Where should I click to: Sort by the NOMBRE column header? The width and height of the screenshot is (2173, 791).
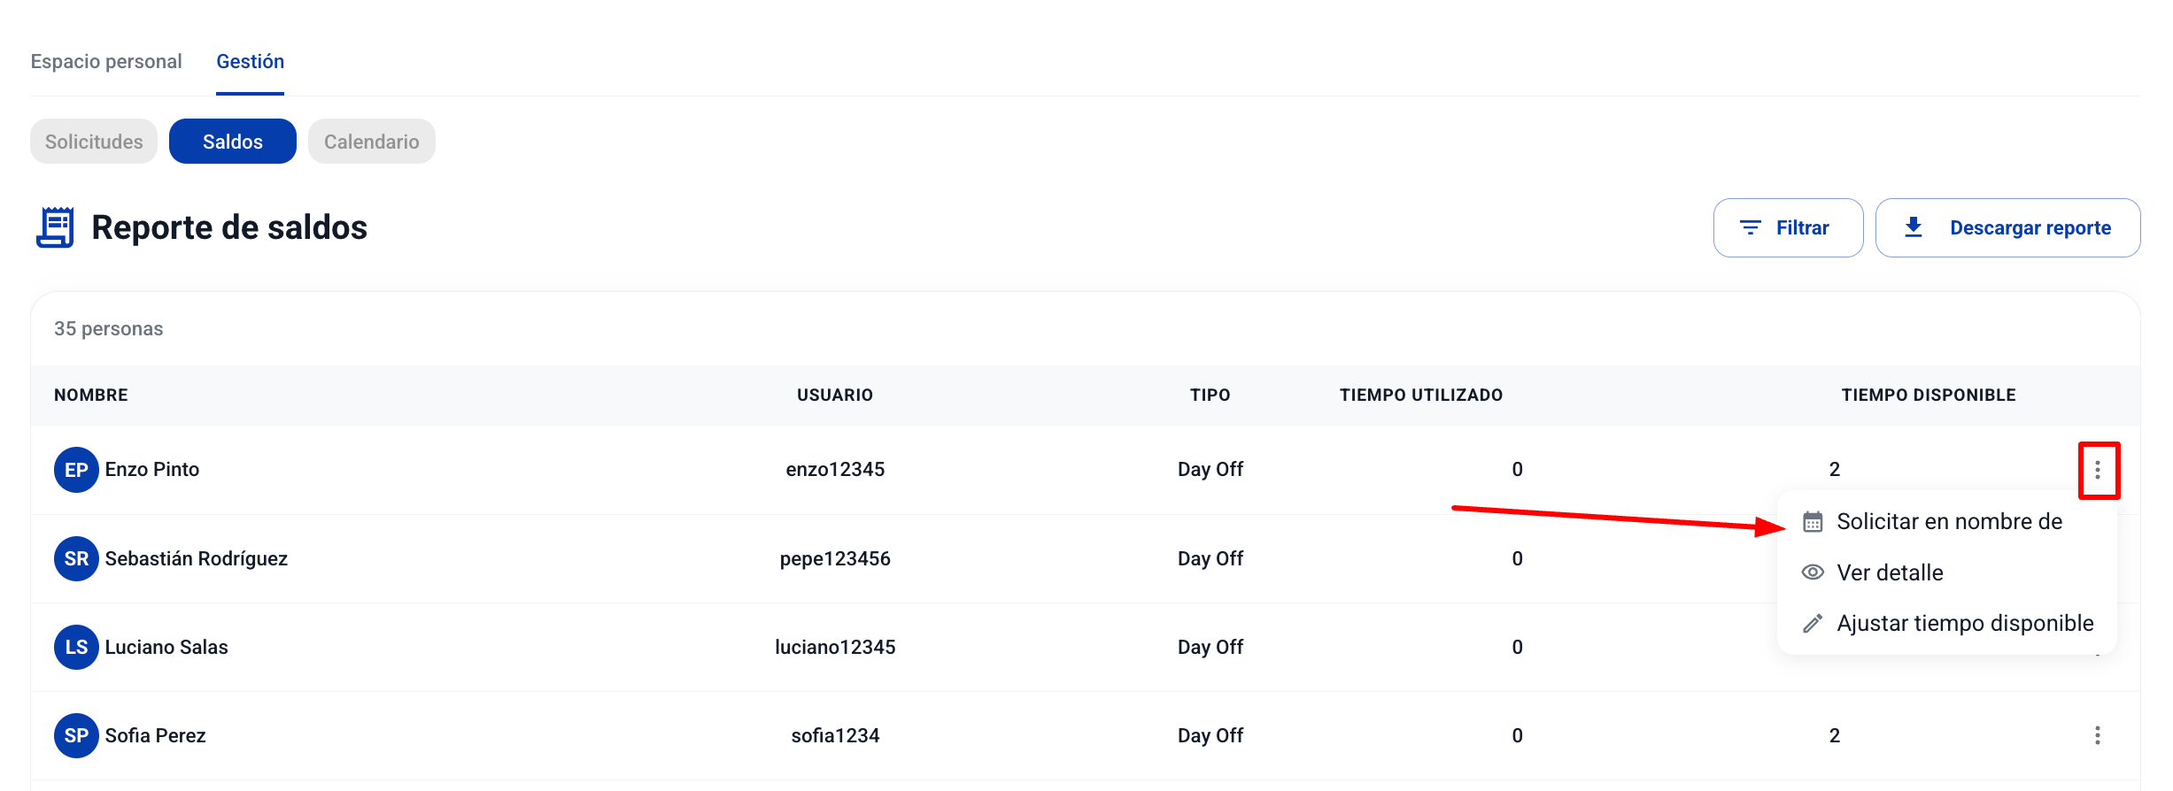click(x=91, y=395)
